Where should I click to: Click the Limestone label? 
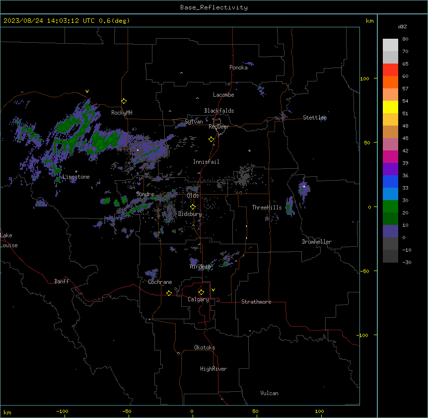(76, 177)
